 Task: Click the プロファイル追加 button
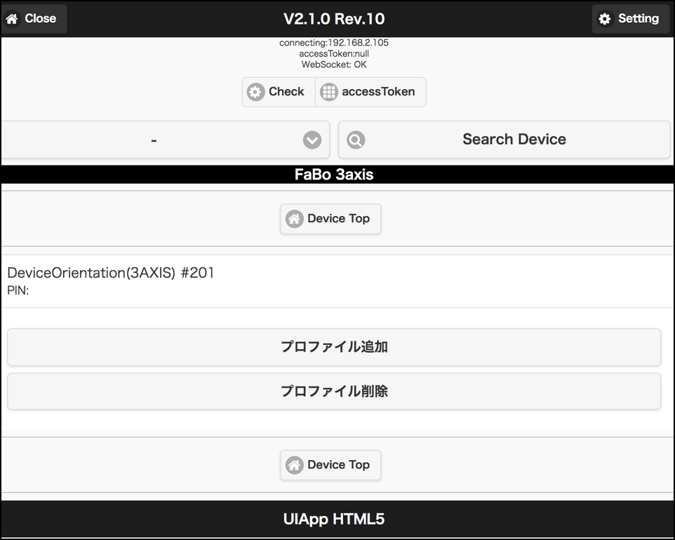point(334,347)
